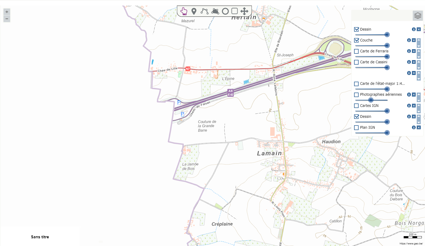
Task: Move Carte de Cassini layer down
Action: (419, 68)
